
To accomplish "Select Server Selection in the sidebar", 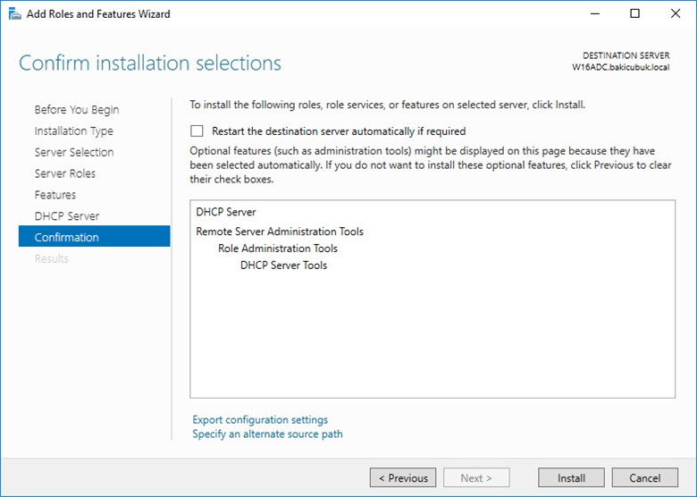I will pos(73,152).
